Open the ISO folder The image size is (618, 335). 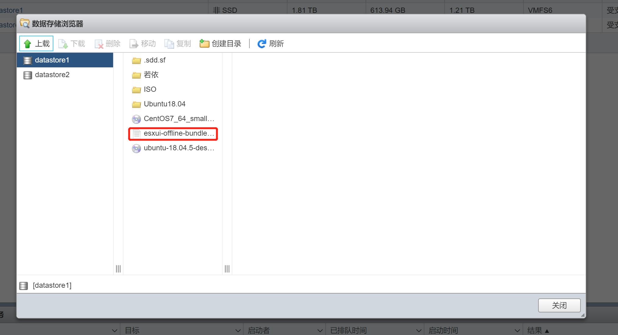150,89
